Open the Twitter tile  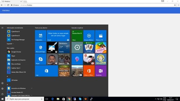click(52, 59)
